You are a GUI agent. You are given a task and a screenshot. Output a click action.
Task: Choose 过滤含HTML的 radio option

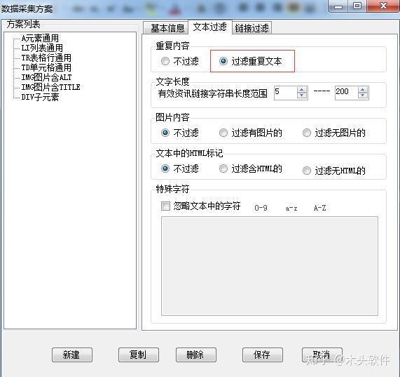coord(250,168)
